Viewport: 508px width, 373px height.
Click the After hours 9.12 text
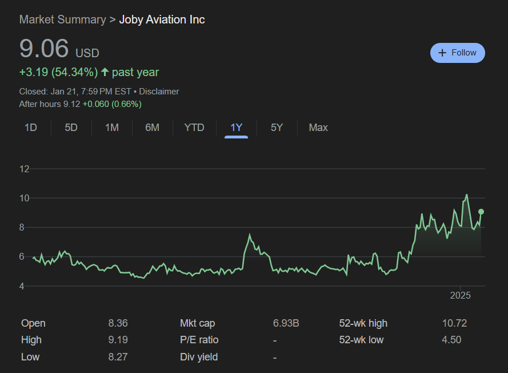pos(49,104)
